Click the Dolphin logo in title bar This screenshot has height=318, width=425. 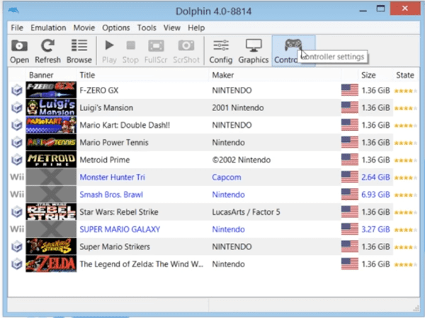(x=13, y=11)
